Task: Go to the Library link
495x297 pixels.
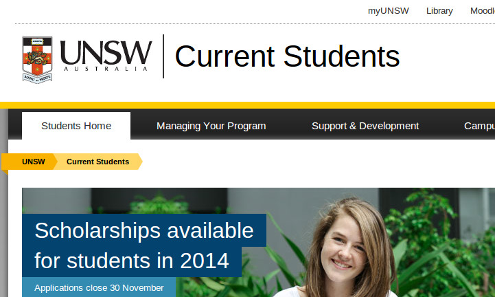Action: [439, 11]
